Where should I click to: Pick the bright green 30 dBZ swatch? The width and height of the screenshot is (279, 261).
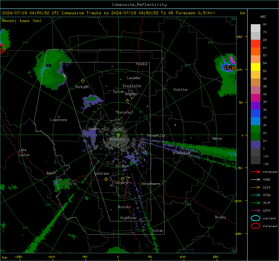(255, 129)
